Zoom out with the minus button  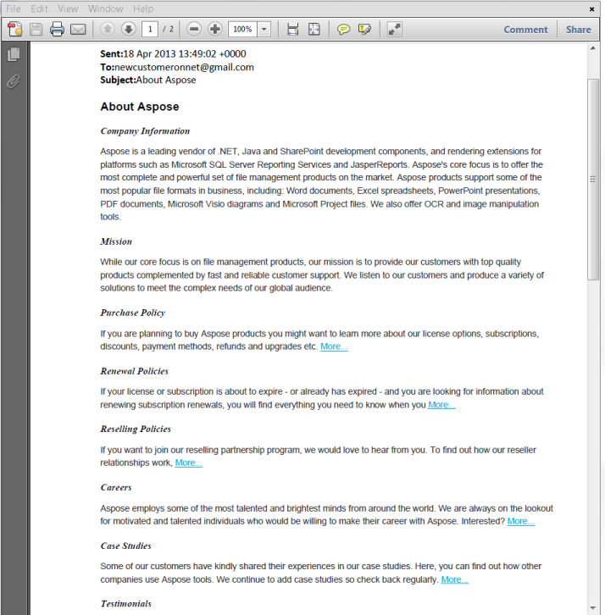coord(194,29)
